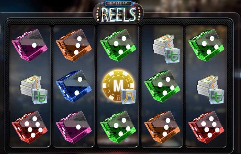Click the green dice in middle of fourth reel
Screen dimensions: 241x154
point(162,86)
